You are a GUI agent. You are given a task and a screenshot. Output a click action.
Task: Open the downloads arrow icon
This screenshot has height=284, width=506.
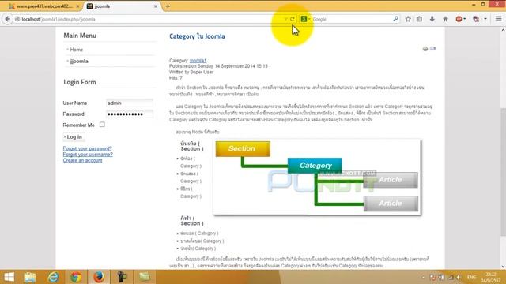(x=432, y=19)
